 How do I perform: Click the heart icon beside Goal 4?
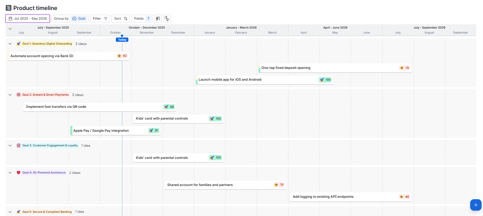[x=19, y=173]
